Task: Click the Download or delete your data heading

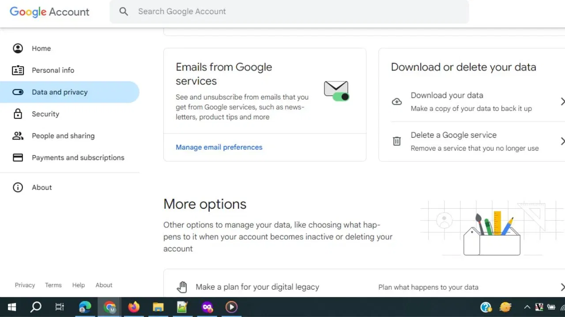Action: pos(463,67)
